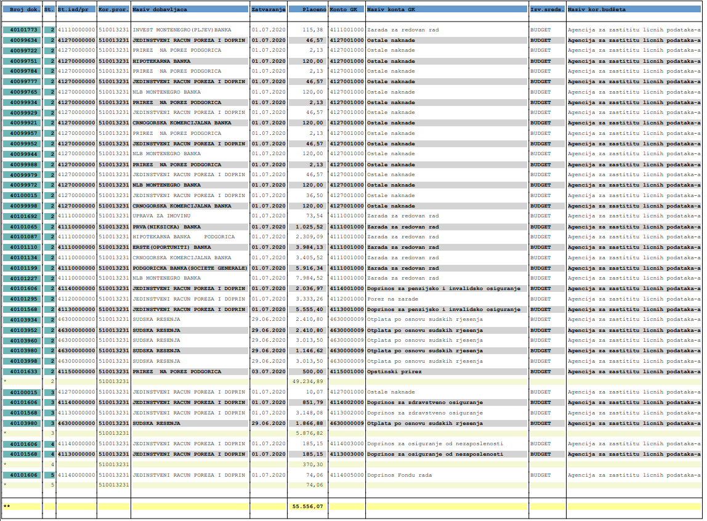The image size is (707, 521).
Task: Select the 'UPRAVA ZA IMOVINU' supplier cell
Action: (x=161, y=216)
